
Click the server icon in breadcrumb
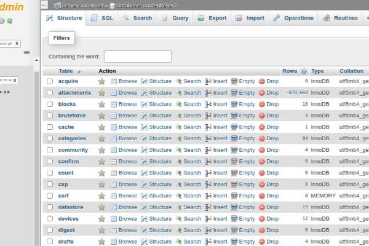pyautogui.click(x=57, y=6)
